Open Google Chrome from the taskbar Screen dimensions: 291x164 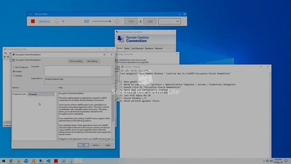pyautogui.click(x=11, y=161)
